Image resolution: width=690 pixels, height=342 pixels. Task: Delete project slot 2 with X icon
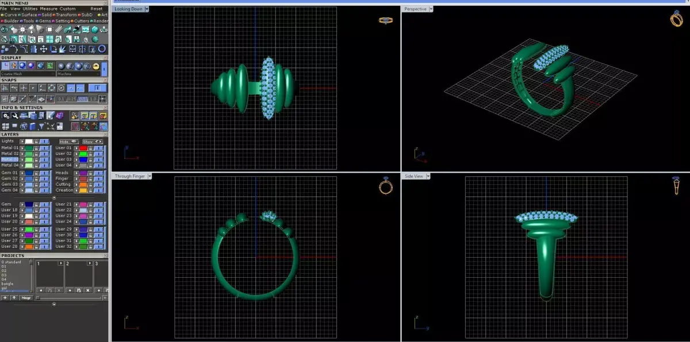point(88,290)
